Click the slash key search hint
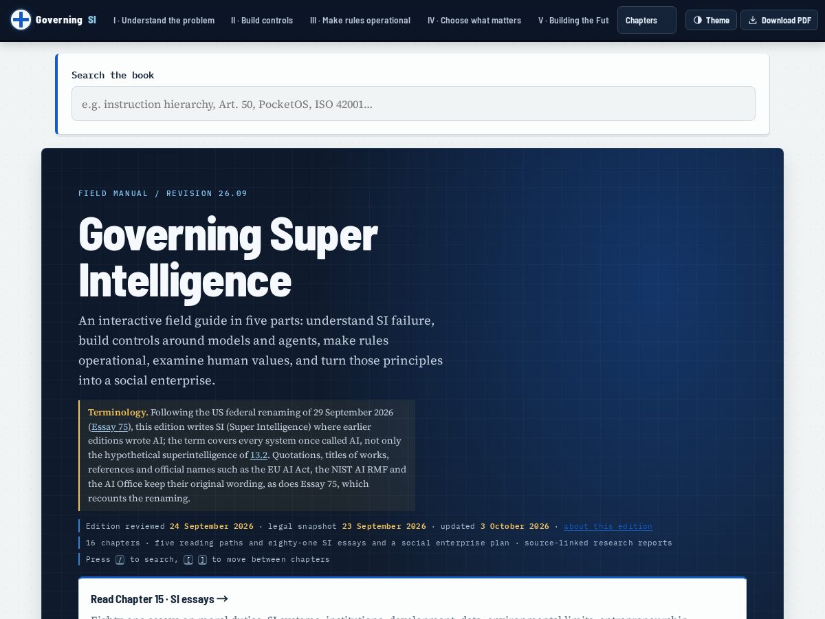The width and height of the screenshot is (825, 619). point(120,559)
